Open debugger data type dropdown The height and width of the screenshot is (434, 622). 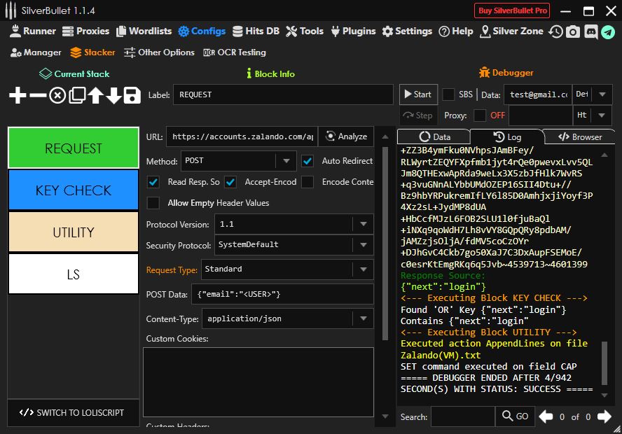pyautogui.click(x=592, y=94)
